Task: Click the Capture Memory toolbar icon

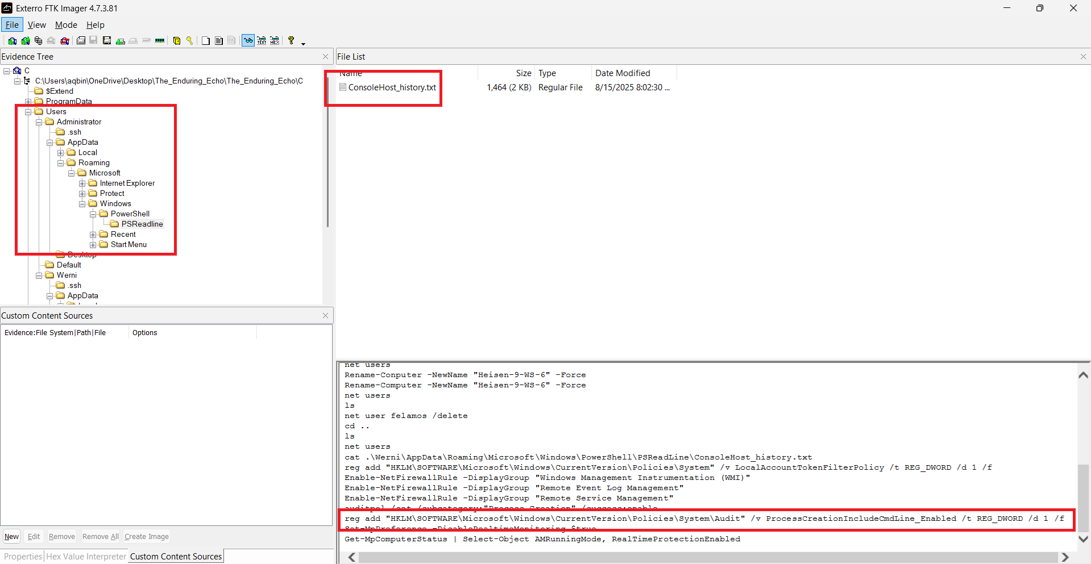Action: pyautogui.click(x=160, y=41)
